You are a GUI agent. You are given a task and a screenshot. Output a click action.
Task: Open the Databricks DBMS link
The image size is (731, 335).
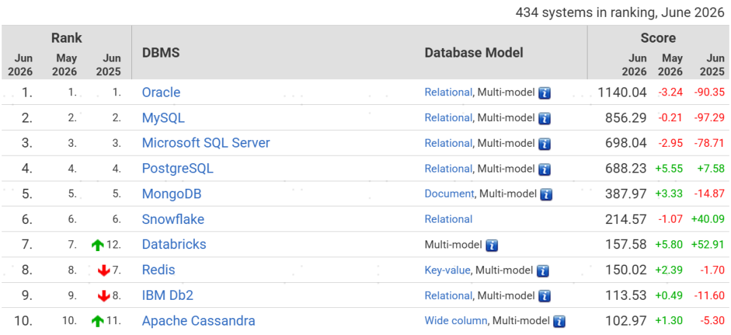(x=174, y=244)
